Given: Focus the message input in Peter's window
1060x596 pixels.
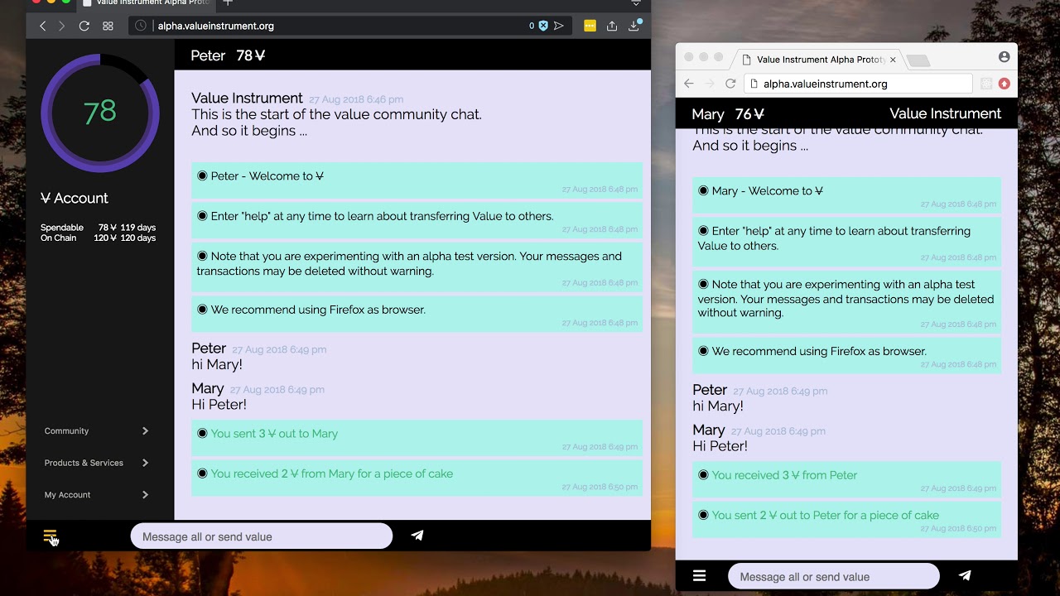Looking at the screenshot, I should 261,536.
